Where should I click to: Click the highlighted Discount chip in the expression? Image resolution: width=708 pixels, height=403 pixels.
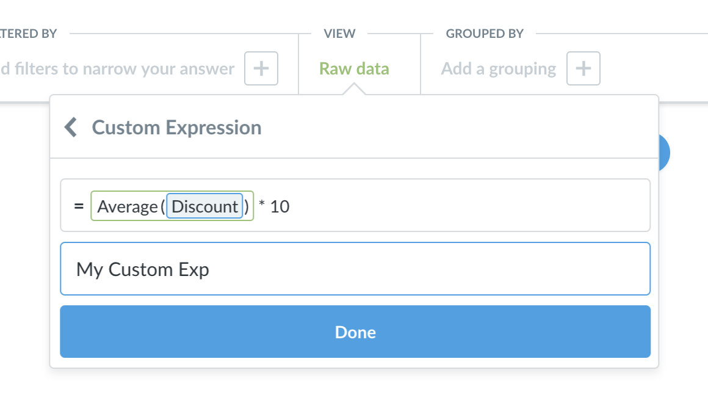[x=204, y=206]
